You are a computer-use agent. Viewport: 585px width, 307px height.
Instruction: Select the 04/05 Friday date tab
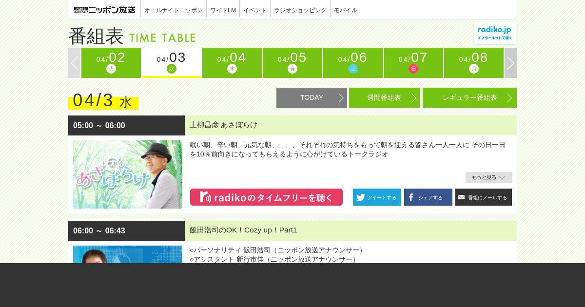[x=292, y=63]
